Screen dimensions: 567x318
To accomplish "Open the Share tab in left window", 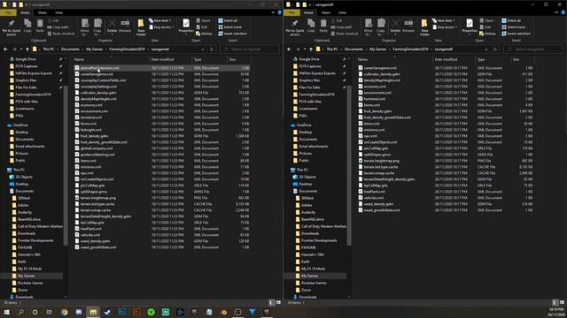I will click(43, 12).
